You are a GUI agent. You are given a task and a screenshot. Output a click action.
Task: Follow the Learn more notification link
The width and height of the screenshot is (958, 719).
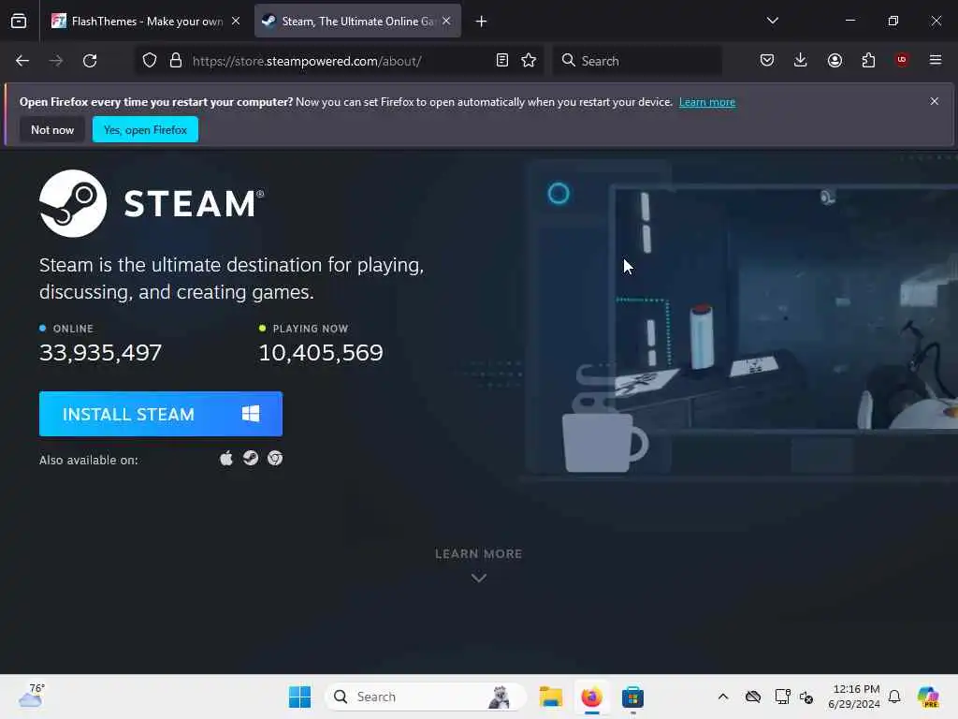[707, 102]
